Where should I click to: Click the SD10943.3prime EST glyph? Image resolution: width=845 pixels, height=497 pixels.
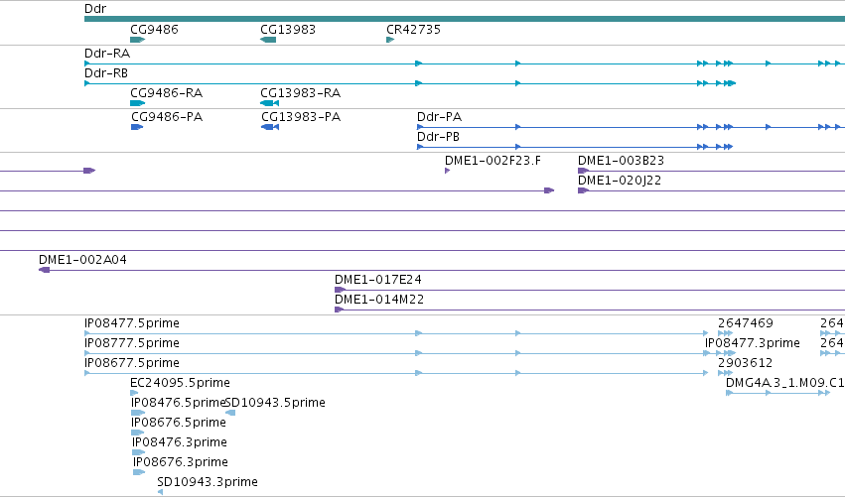tap(160, 492)
